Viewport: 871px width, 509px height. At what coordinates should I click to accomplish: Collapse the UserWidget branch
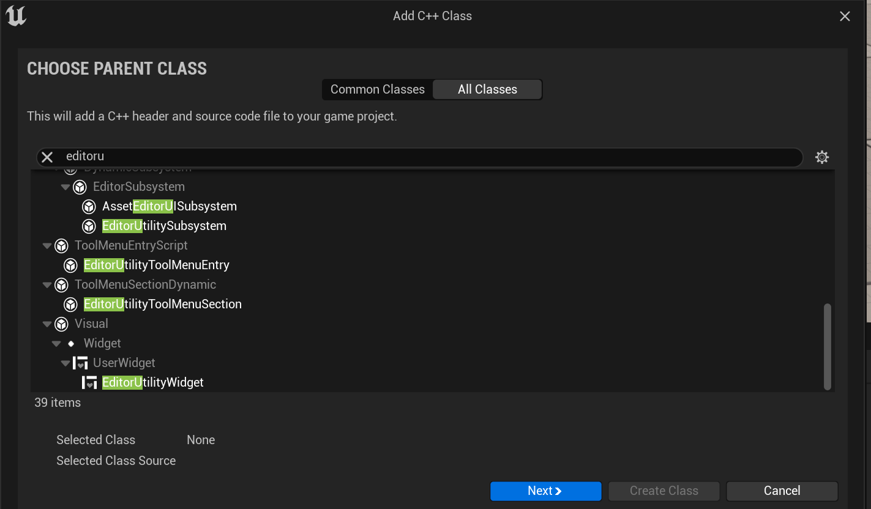(x=65, y=363)
